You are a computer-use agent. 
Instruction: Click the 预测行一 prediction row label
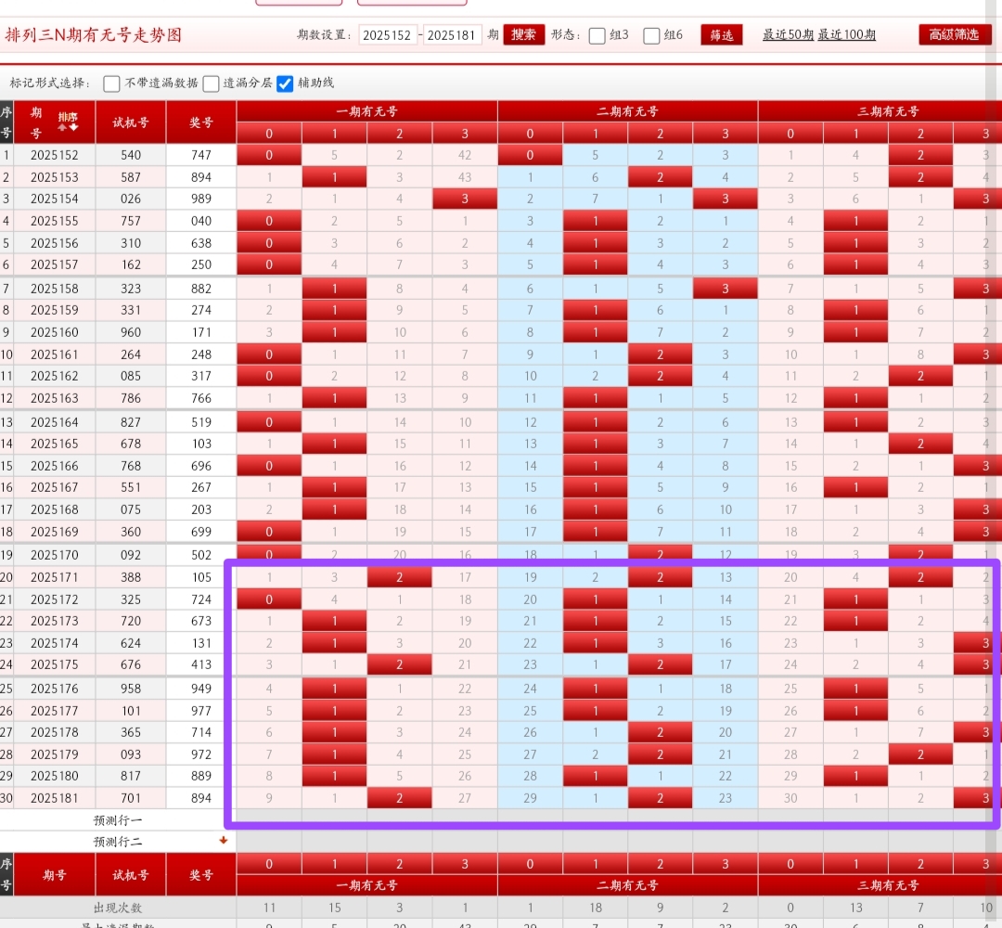[x=118, y=820]
